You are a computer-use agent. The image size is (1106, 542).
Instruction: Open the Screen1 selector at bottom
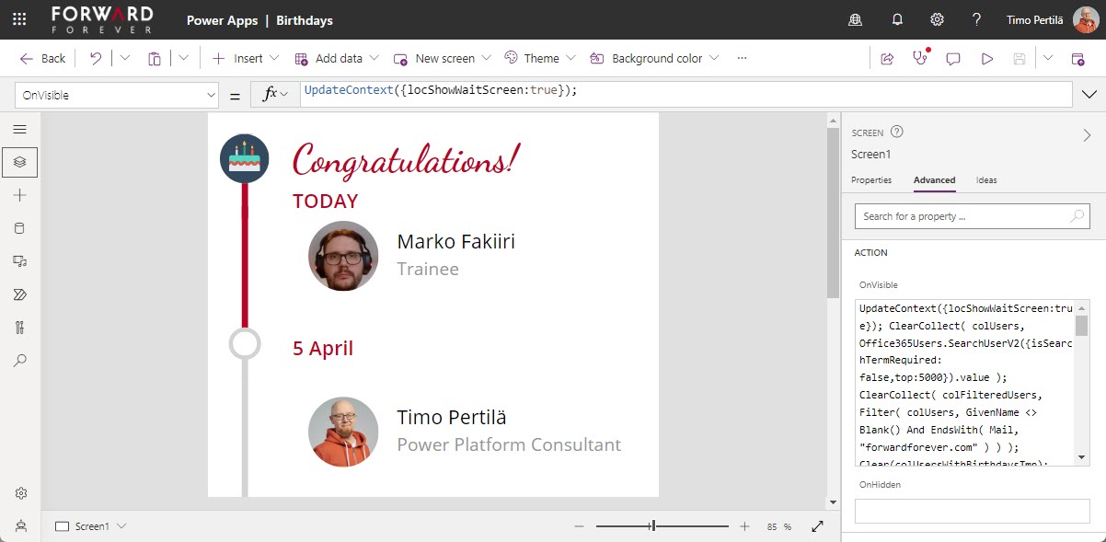coord(91,526)
